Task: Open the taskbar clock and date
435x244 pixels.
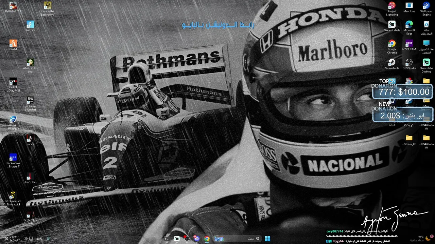Action: (x=15, y=239)
